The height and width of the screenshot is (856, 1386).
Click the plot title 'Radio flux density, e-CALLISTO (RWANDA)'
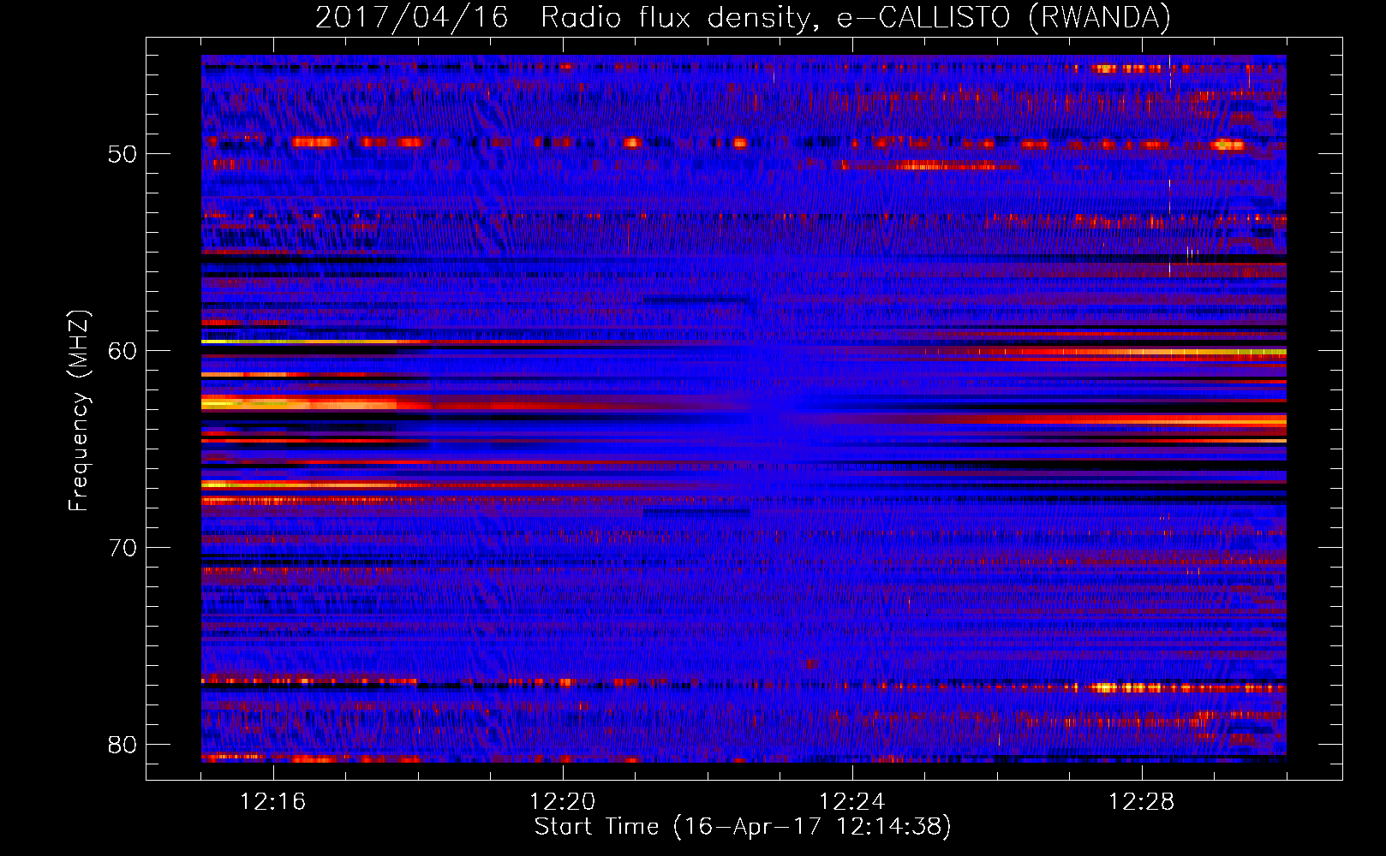856,18
